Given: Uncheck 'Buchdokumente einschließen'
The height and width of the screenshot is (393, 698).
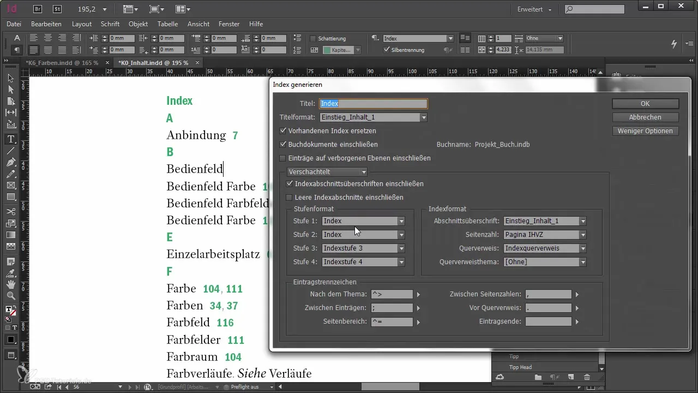Looking at the screenshot, I should coord(282,145).
